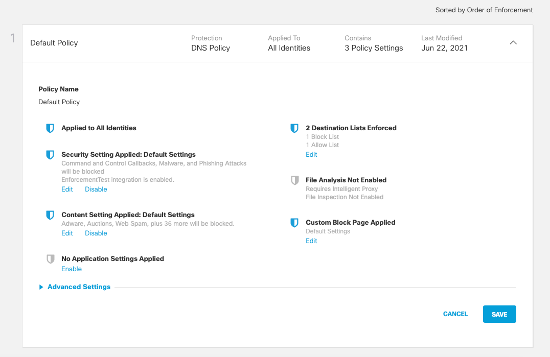Click the 2 Destination Lists Enforced heading
The height and width of the screenshot is (357, 550).
click(351, 128)
